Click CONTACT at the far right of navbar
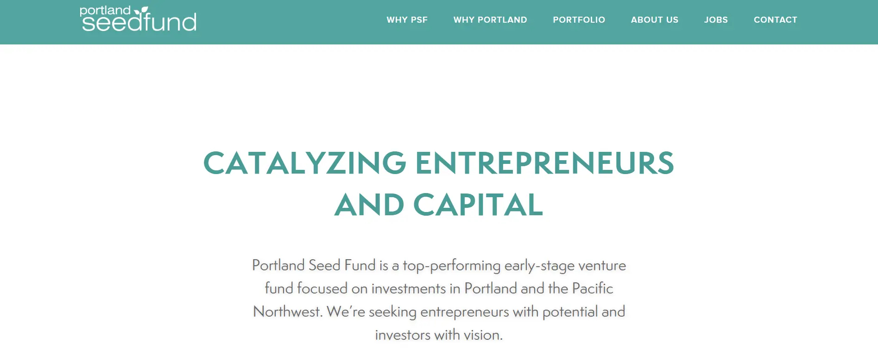Image resolution: width=878 pixels, height=362 pixels. click(x=775, y=20)
